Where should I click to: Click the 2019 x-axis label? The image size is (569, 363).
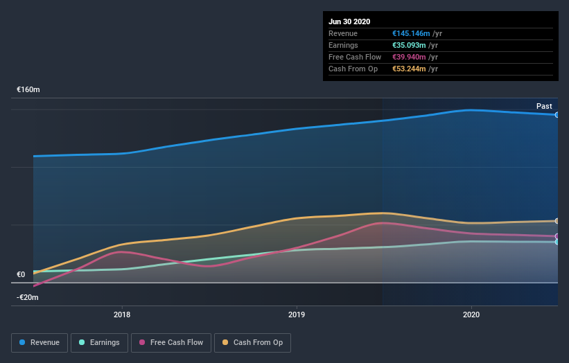point(297,315)
